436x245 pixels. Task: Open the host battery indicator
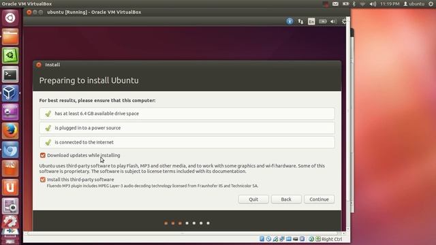345,4
